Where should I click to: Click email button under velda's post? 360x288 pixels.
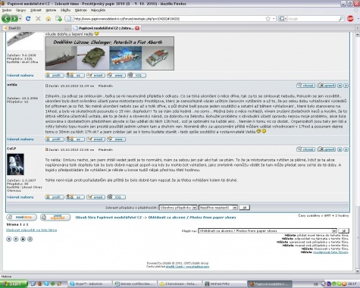[x=95, y=139]
